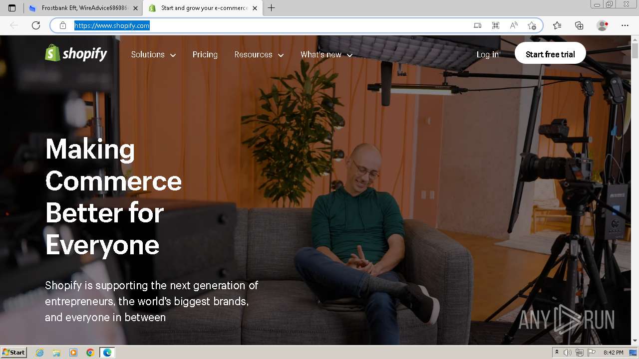
Task: Open Edge Settings and more menu
Action: click(x=625, y=25)
